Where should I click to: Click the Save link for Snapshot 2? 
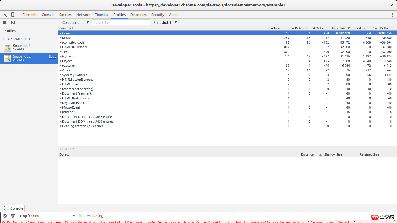[53, 57]
